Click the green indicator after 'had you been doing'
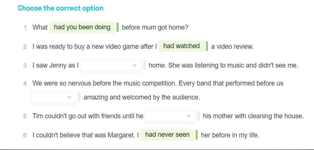This screenshot has width=314, height=150. coord(118,27)
